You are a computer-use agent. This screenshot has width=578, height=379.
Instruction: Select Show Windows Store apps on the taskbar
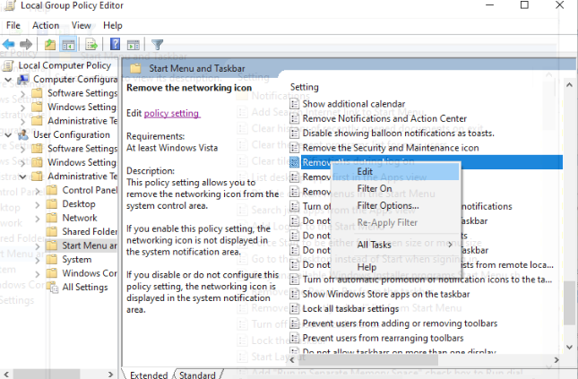[386, 294]
